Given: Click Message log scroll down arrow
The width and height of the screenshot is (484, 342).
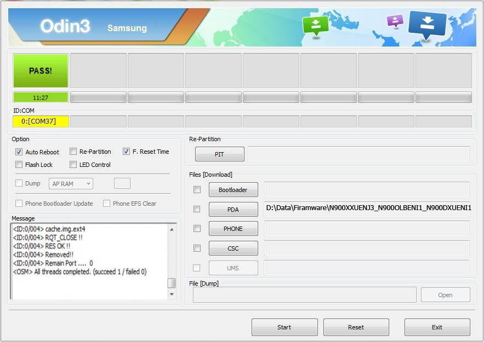Looking at the screenshot, I should tap(172, 294).
